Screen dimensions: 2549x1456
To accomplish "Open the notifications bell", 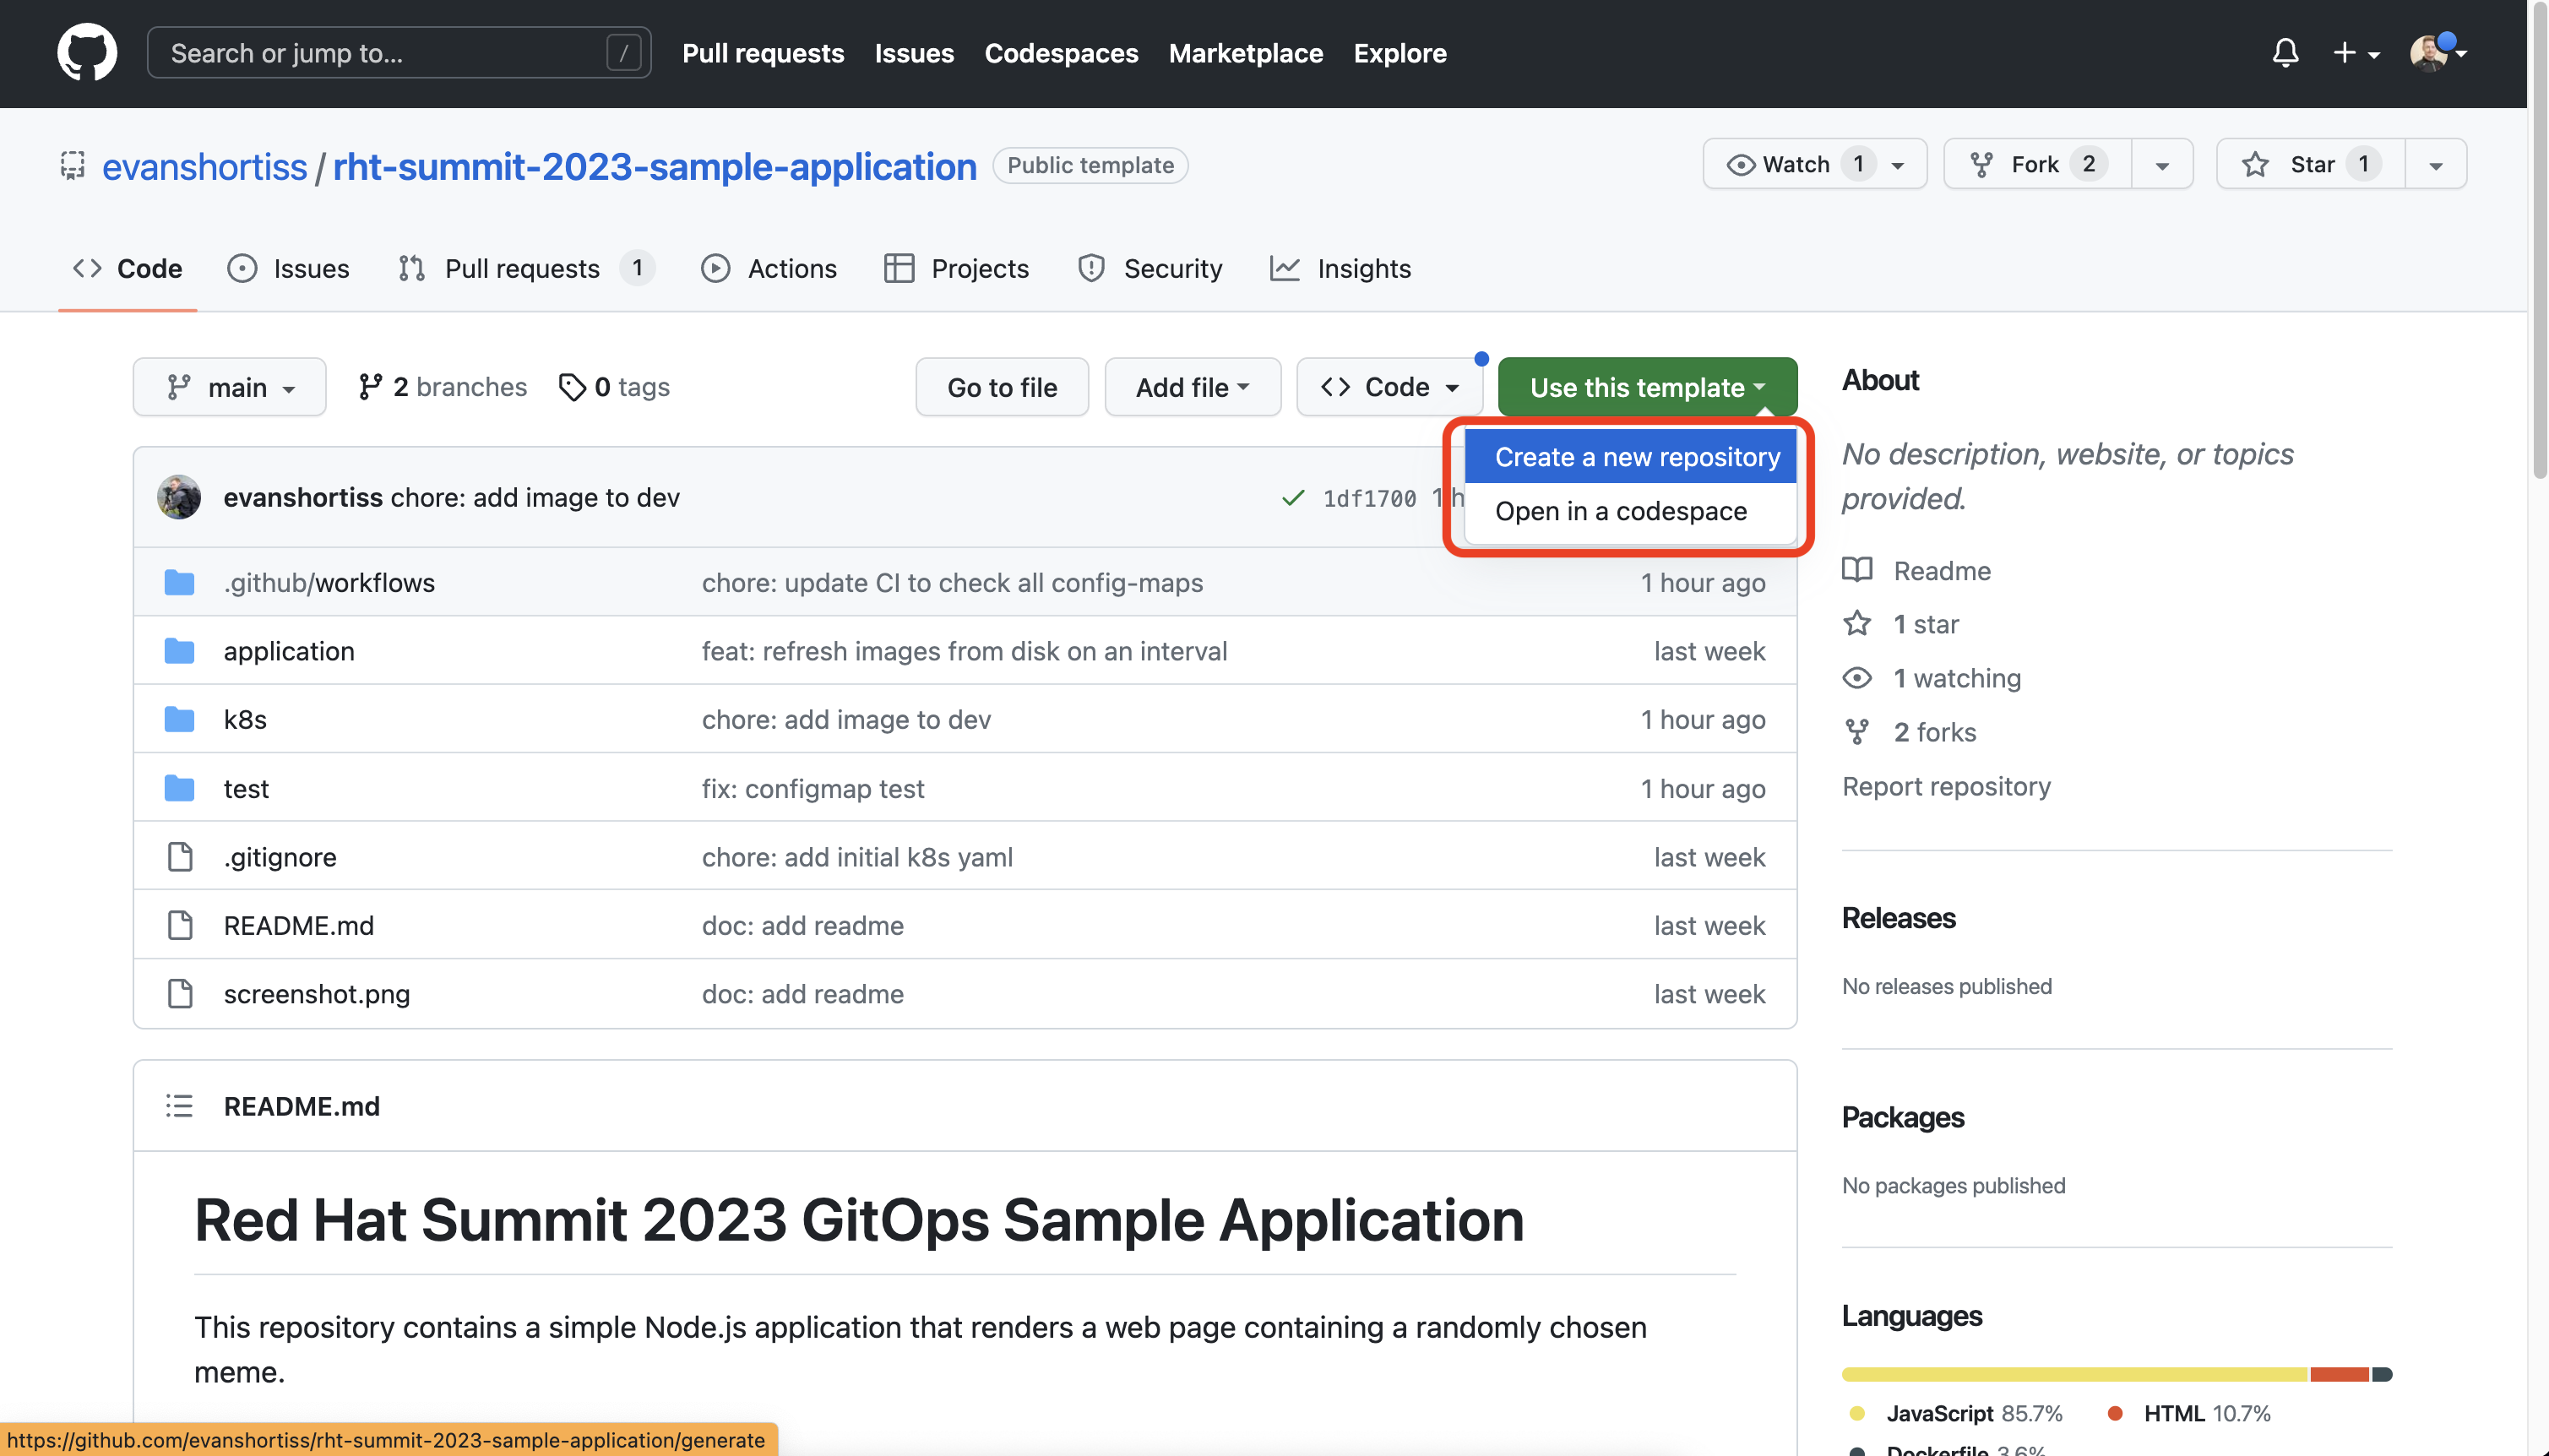I will 2285,53.
